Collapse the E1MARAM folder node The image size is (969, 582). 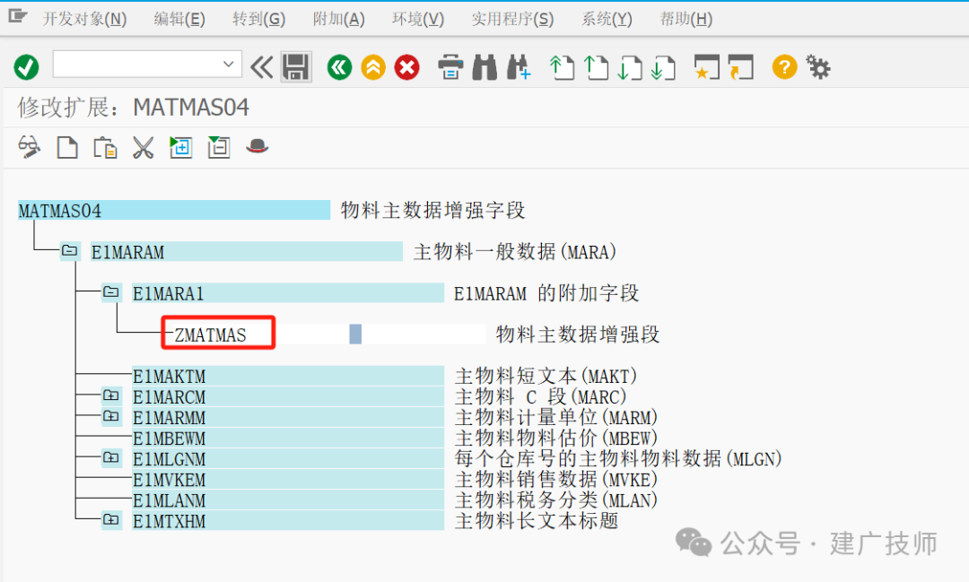tap(69, 251)
